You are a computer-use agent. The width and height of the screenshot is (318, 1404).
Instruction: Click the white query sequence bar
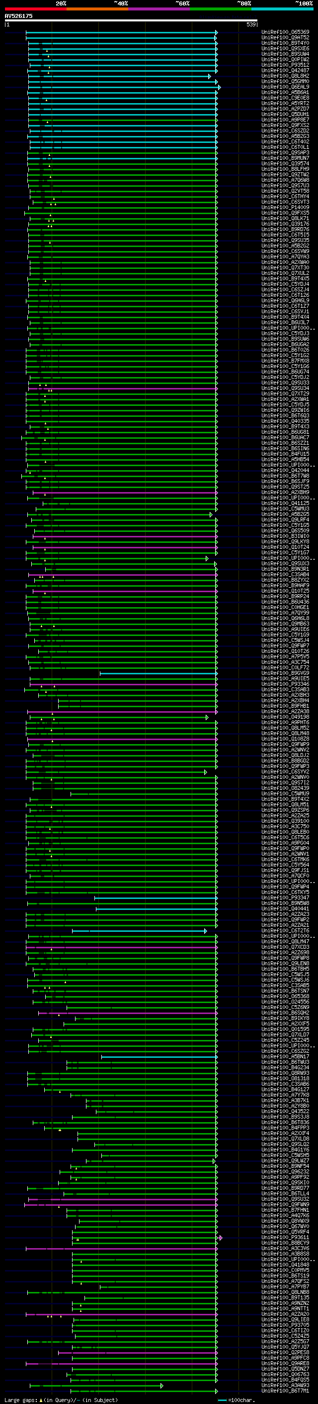click(x=131, y=20)
